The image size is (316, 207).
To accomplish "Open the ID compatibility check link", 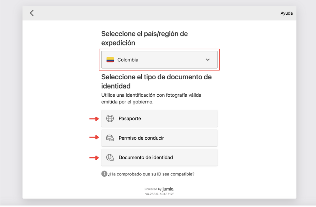I will click(x=151, y=174).
